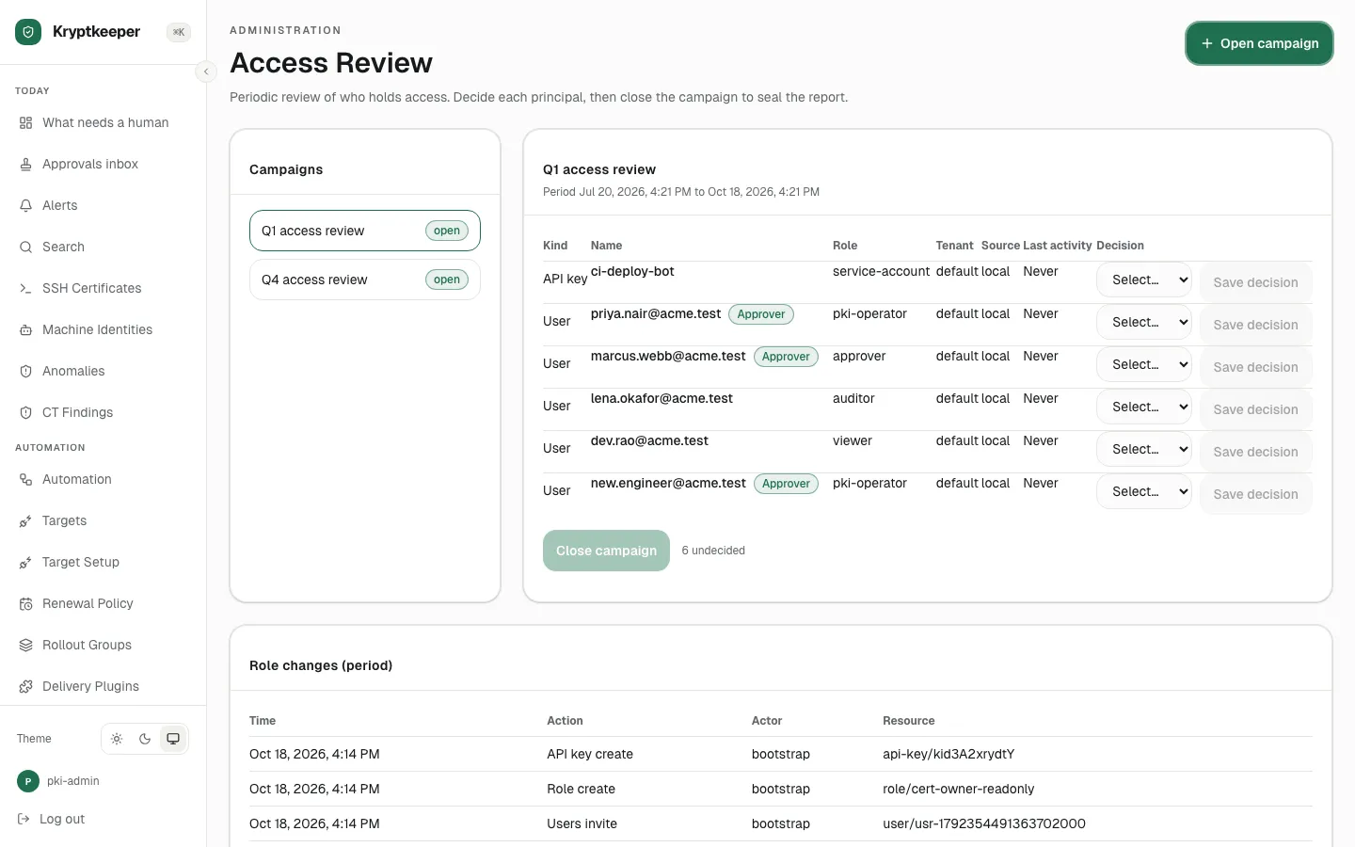Open decision dropdown for dev.rao@acme.test
Screen dimensions: 1355x847
[x=1144, y=449]
